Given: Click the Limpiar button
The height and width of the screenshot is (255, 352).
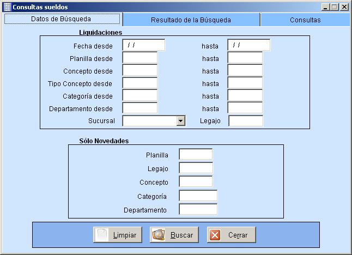Looking at the screenshot, I should click(x=118, y=235).
